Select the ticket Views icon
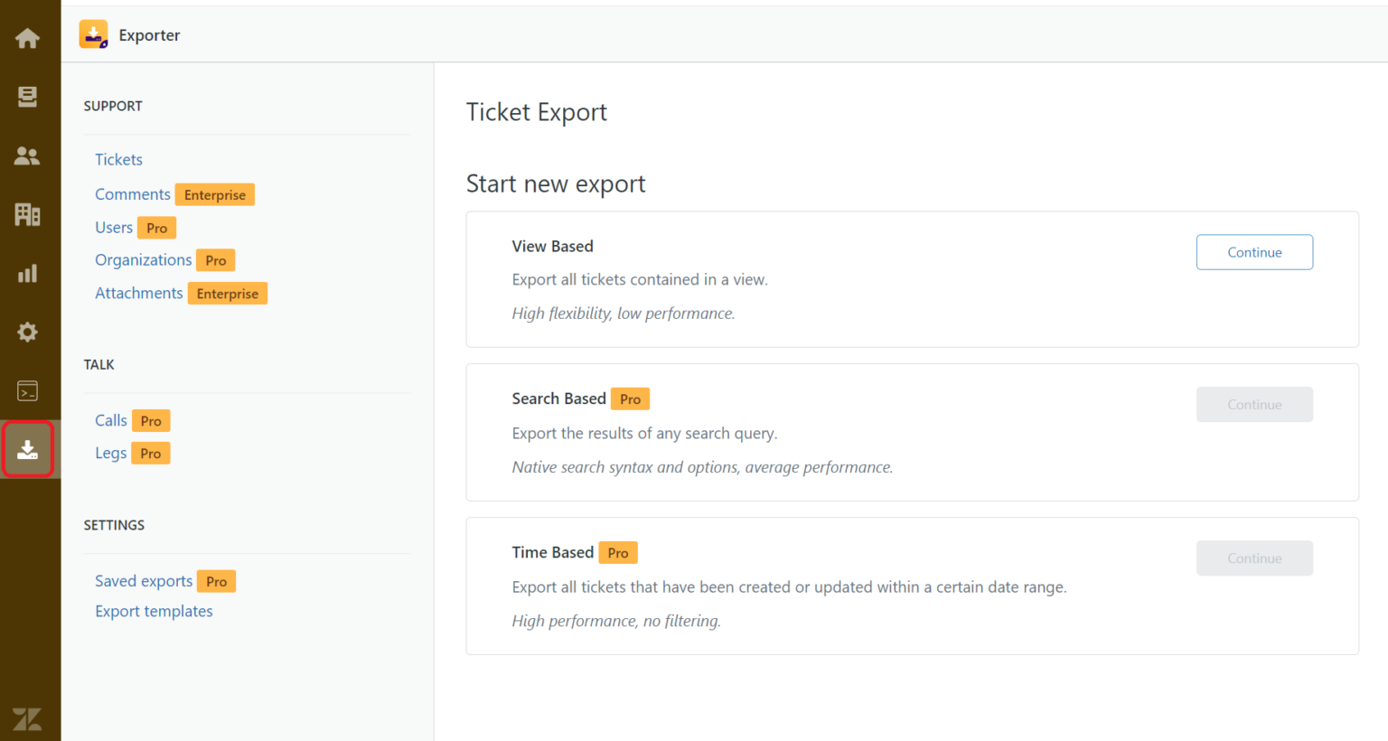The height and width of the screenshot is (741, 1388). pyautogui.click(x=27, y=97)
